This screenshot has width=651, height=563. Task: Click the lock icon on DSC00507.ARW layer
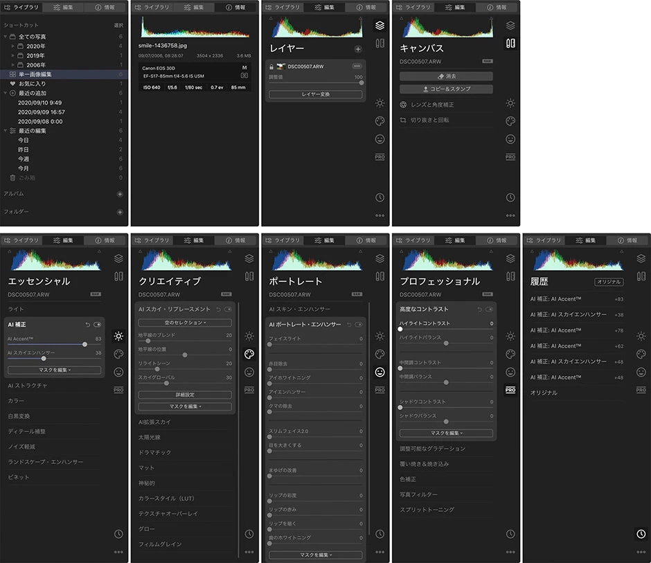click(x=271, y=66)
